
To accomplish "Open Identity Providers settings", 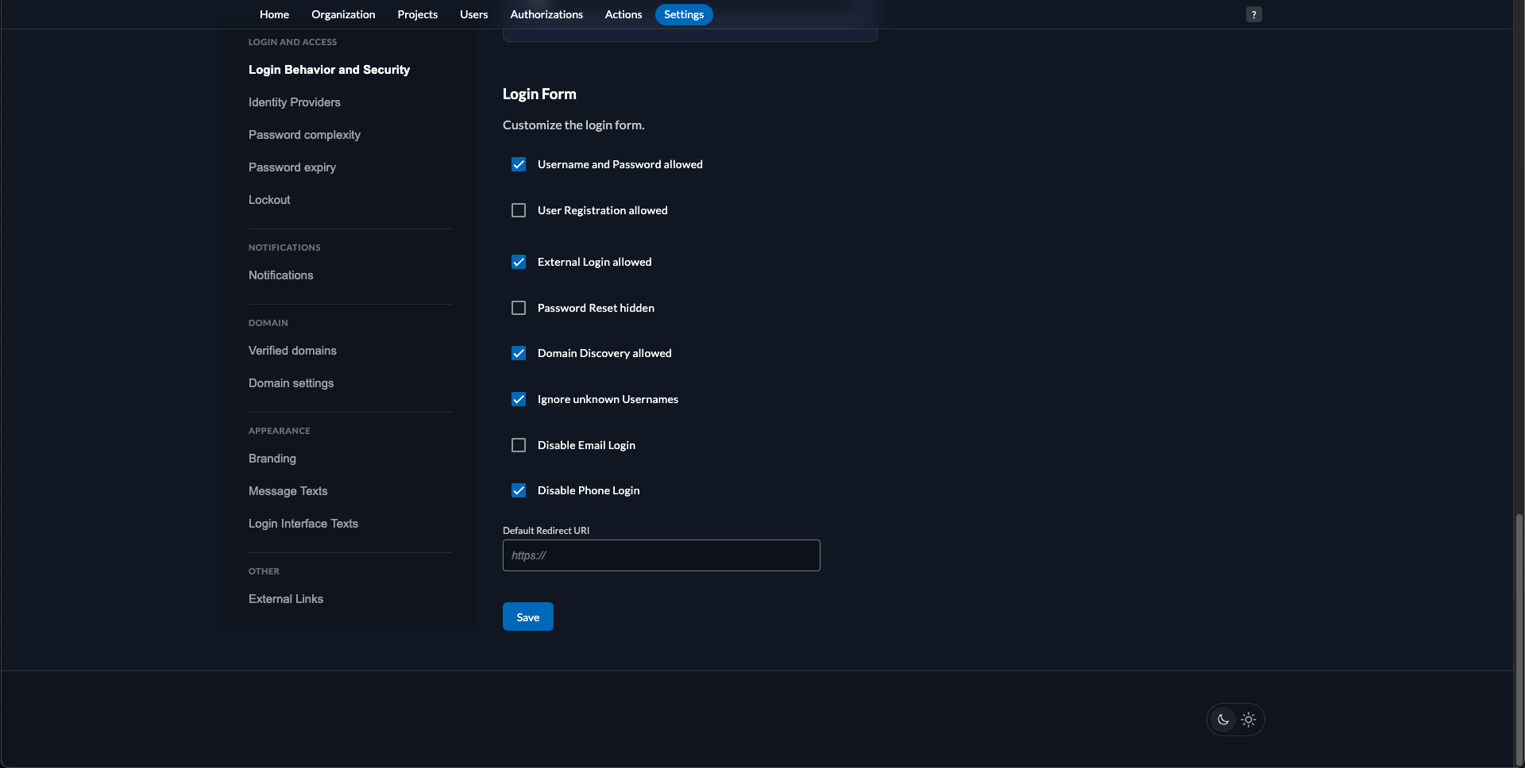I will [295, 102].
